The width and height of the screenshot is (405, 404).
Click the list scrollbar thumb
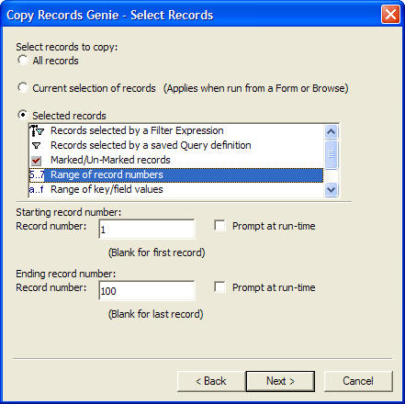coord(331,154)
